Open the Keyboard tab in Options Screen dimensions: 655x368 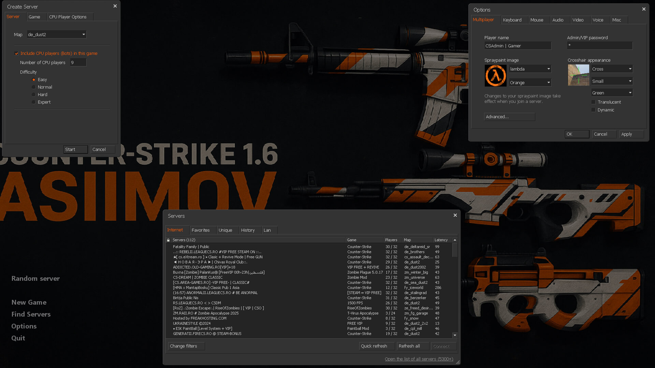pos(514,20)
